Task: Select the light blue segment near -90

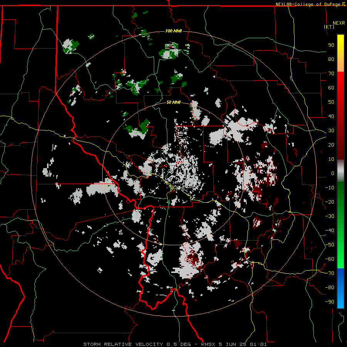Action: [340, 301]
